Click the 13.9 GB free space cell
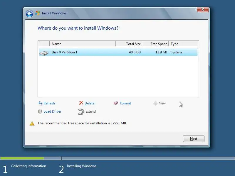Screen dimensions: 235x176 [161, 52]
